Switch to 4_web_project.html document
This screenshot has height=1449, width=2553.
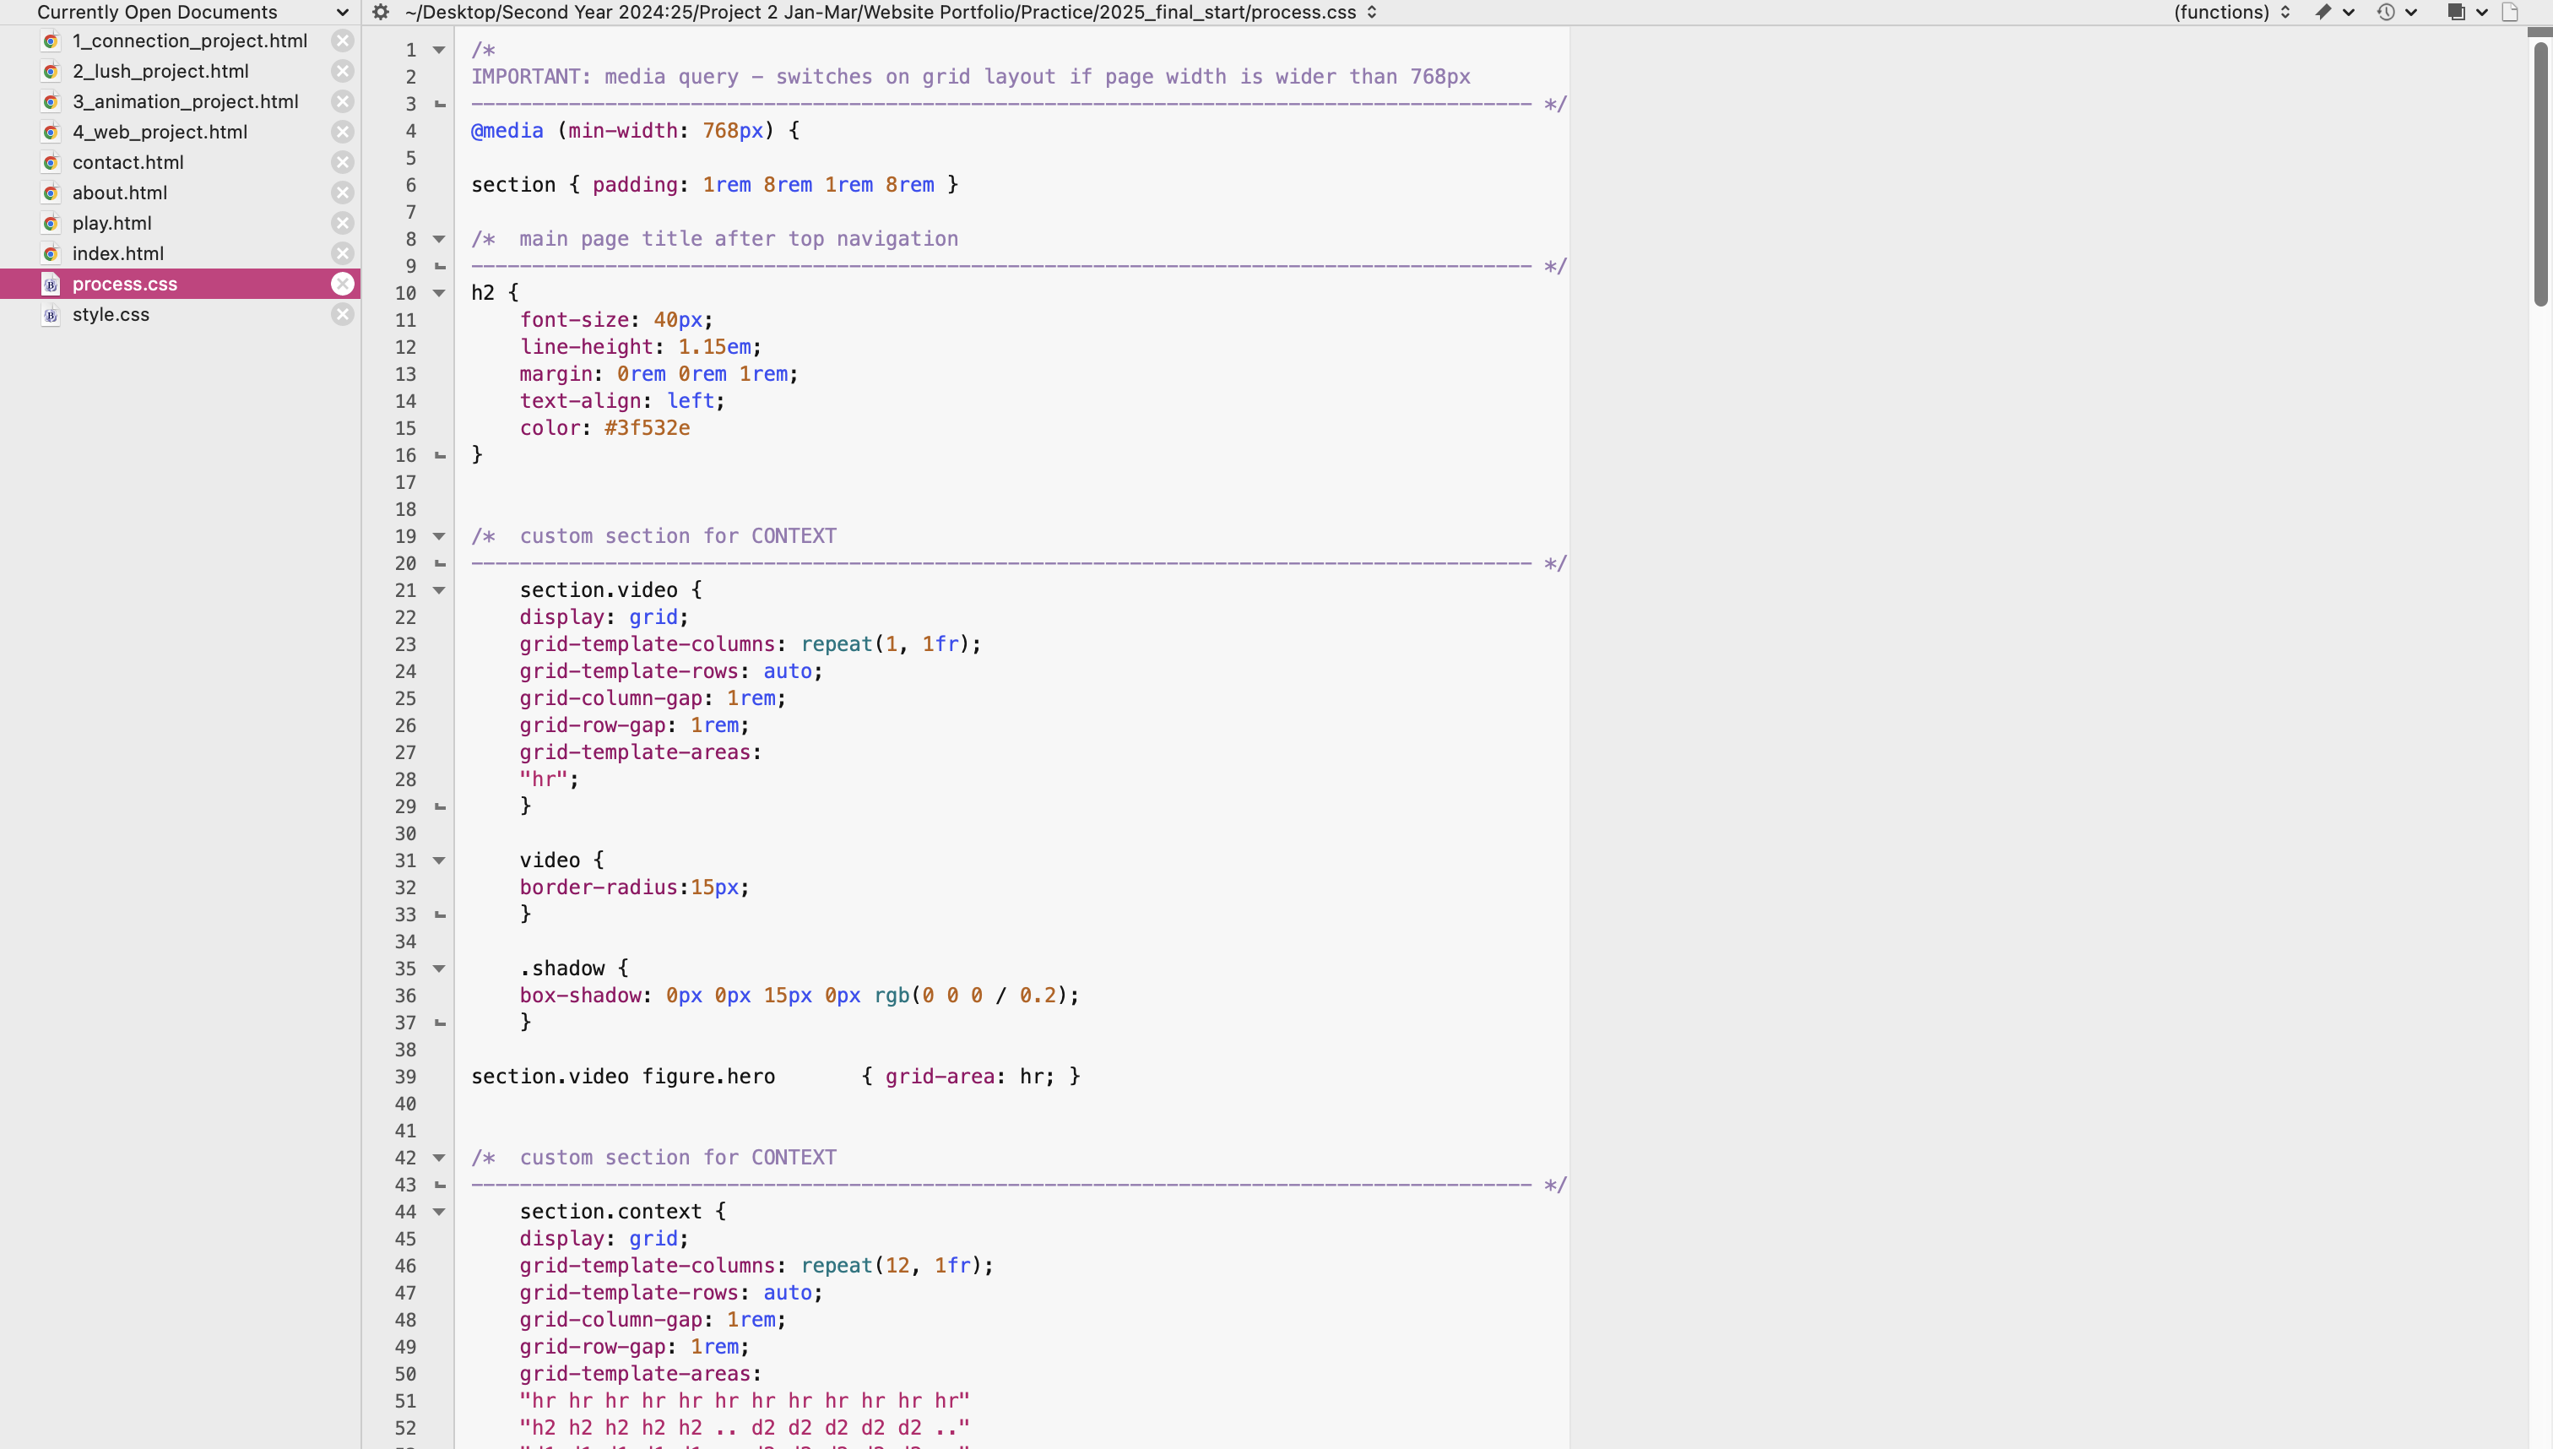[x=160, y=133]
